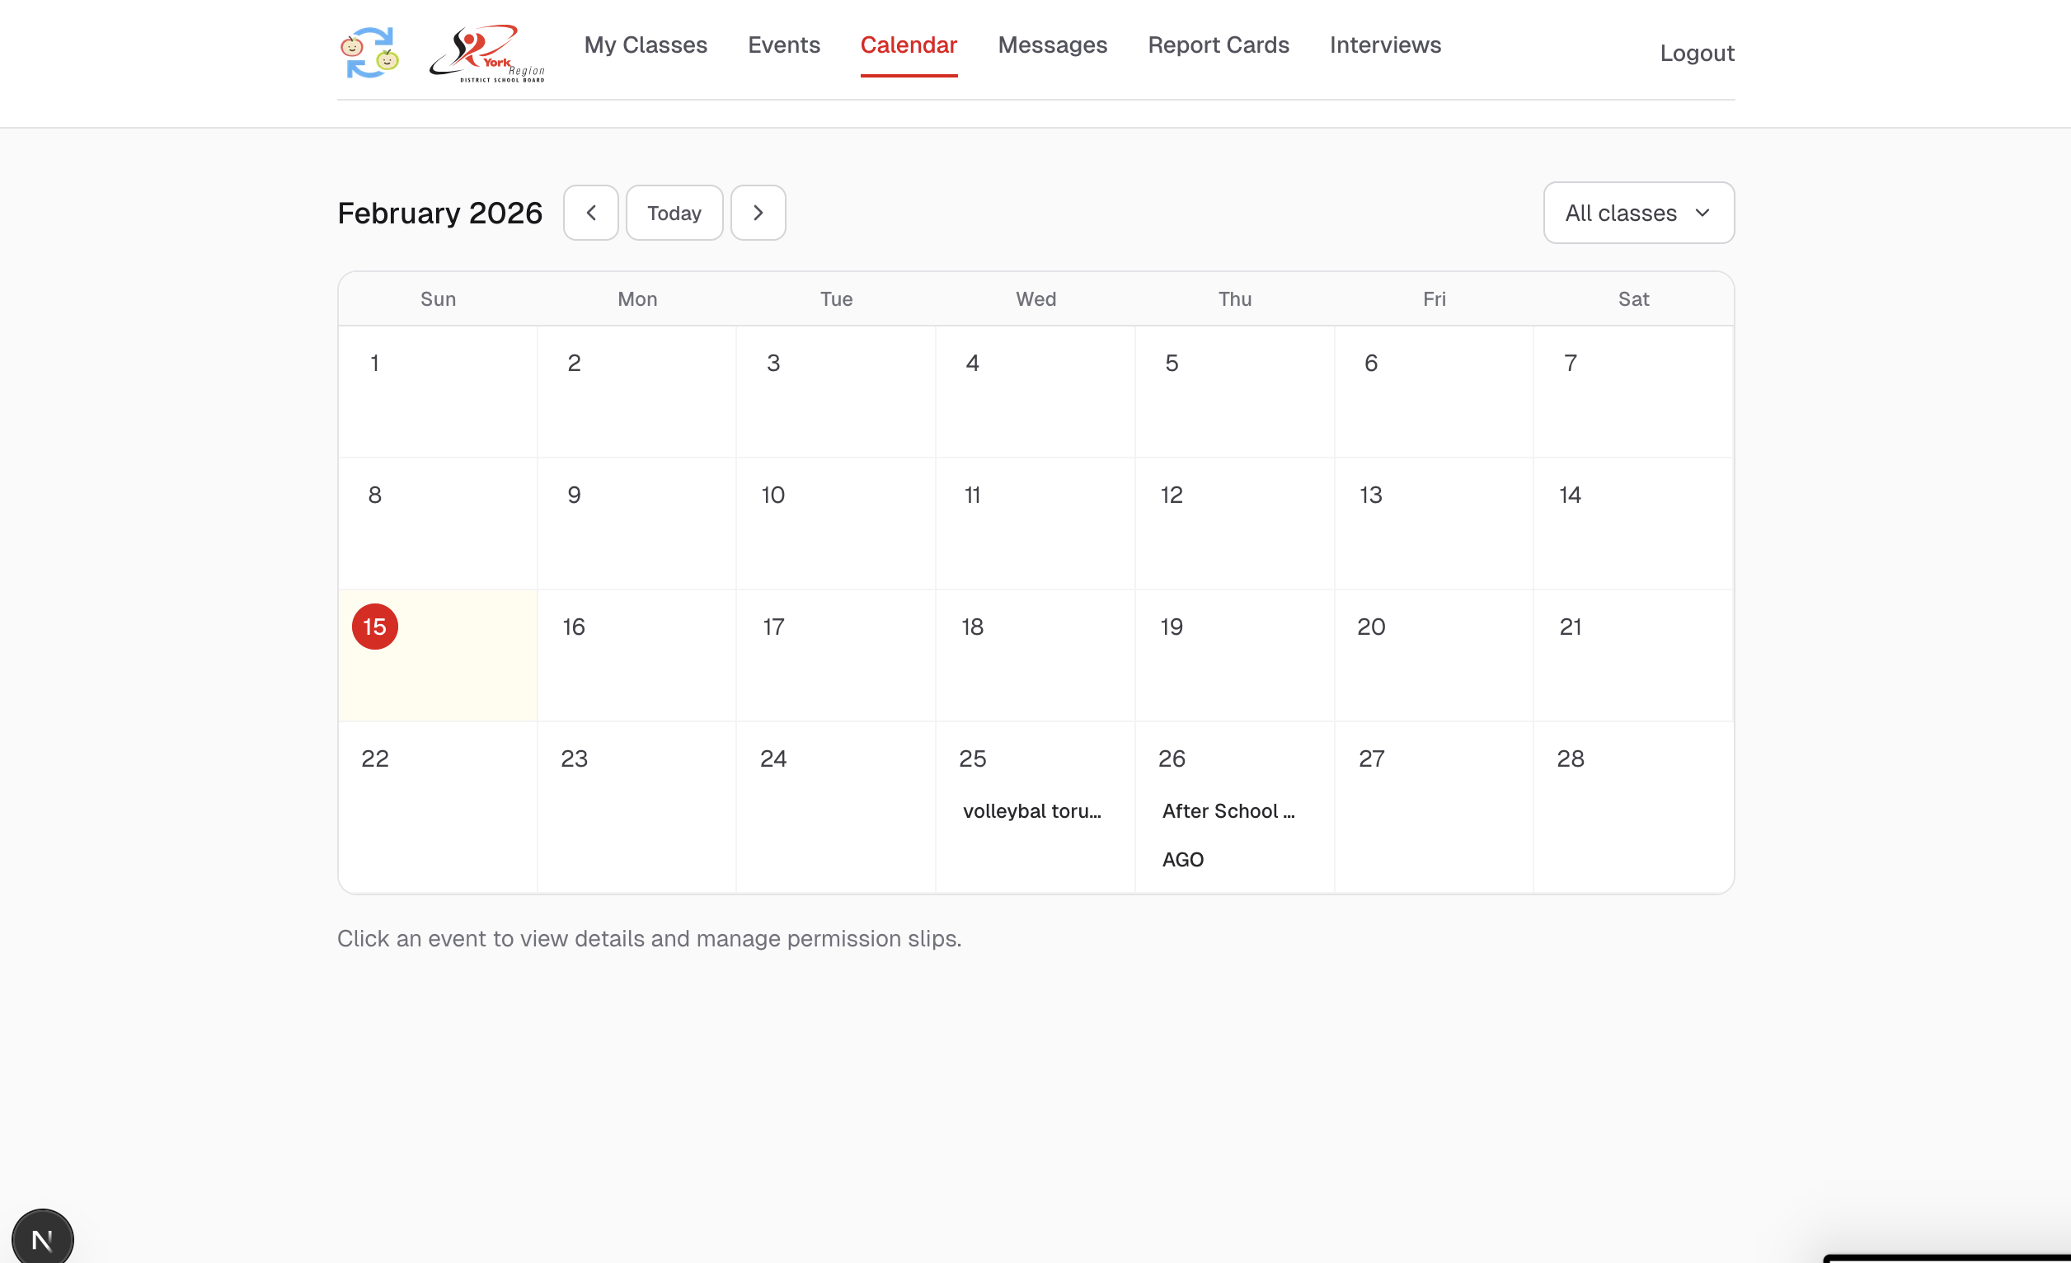Image resolution: width=2071 pixels, height=1263 pixels.
Task: Open the My Classes tab
Action: [645, 45]
